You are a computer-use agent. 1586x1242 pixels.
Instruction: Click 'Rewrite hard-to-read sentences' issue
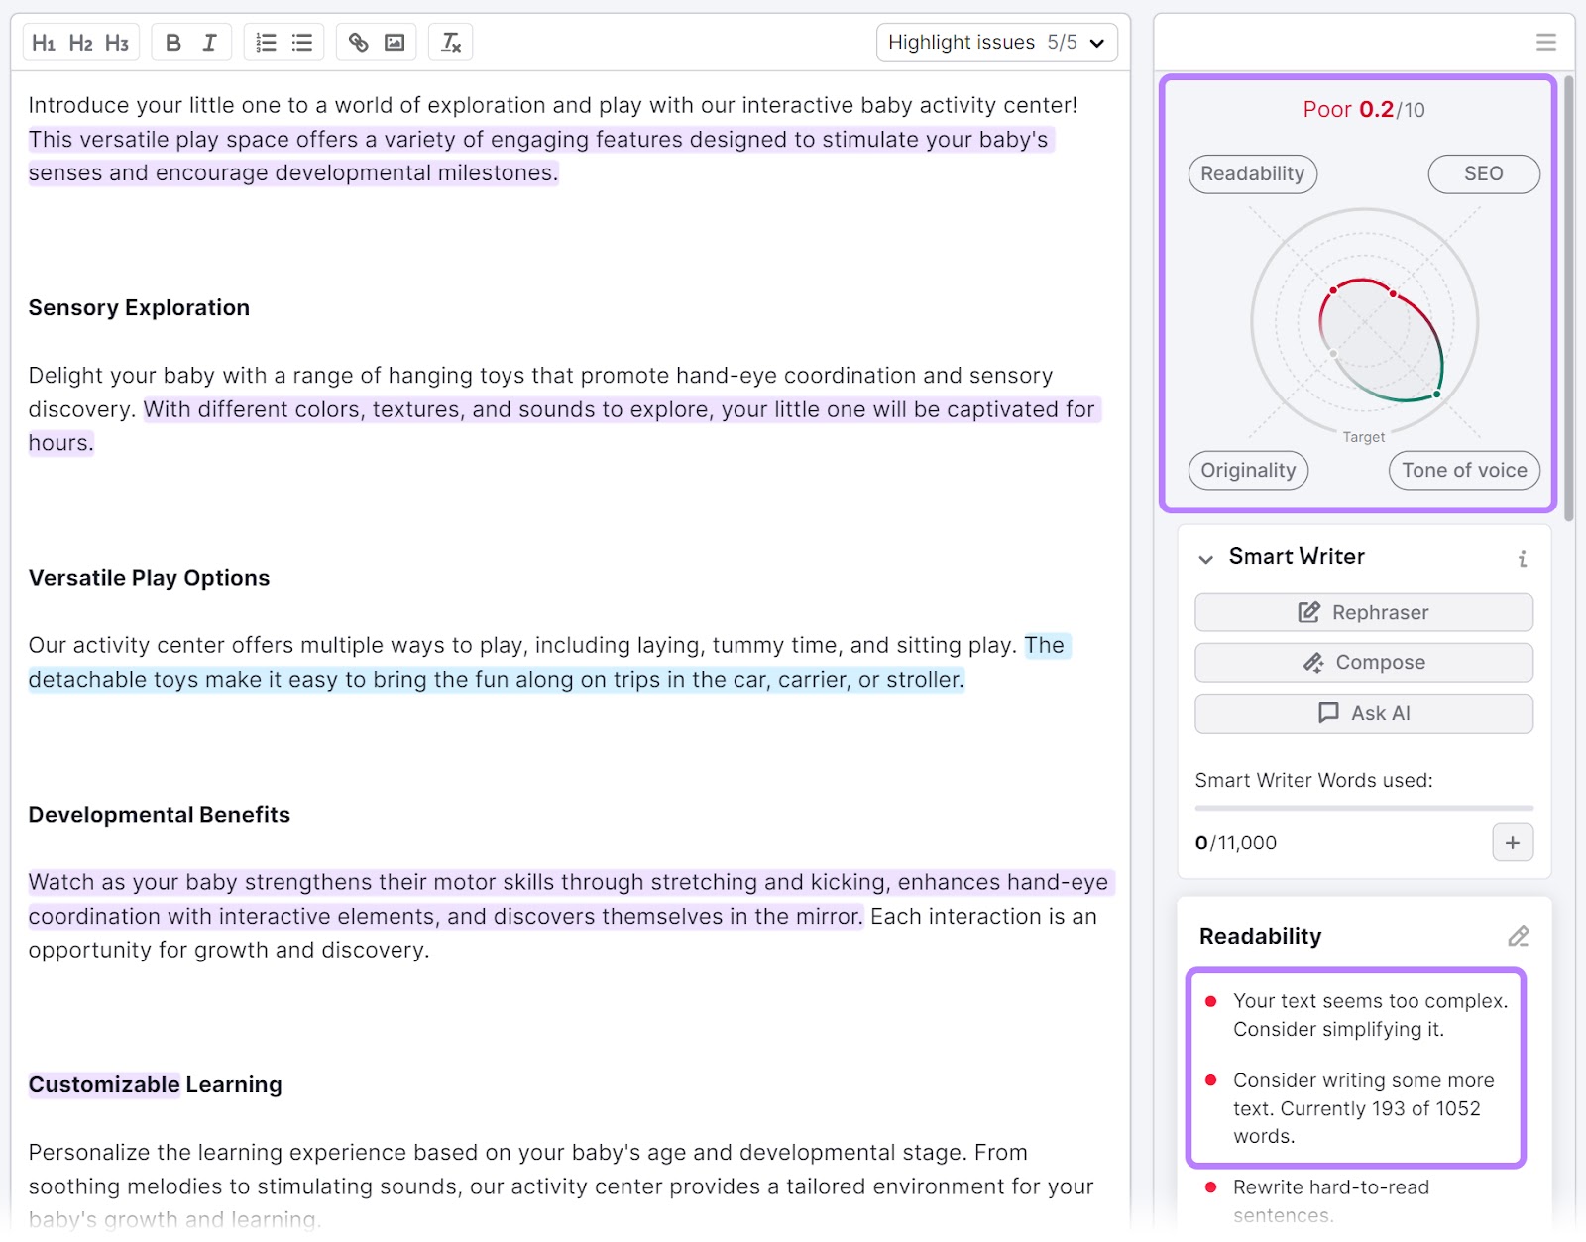1331,1201
